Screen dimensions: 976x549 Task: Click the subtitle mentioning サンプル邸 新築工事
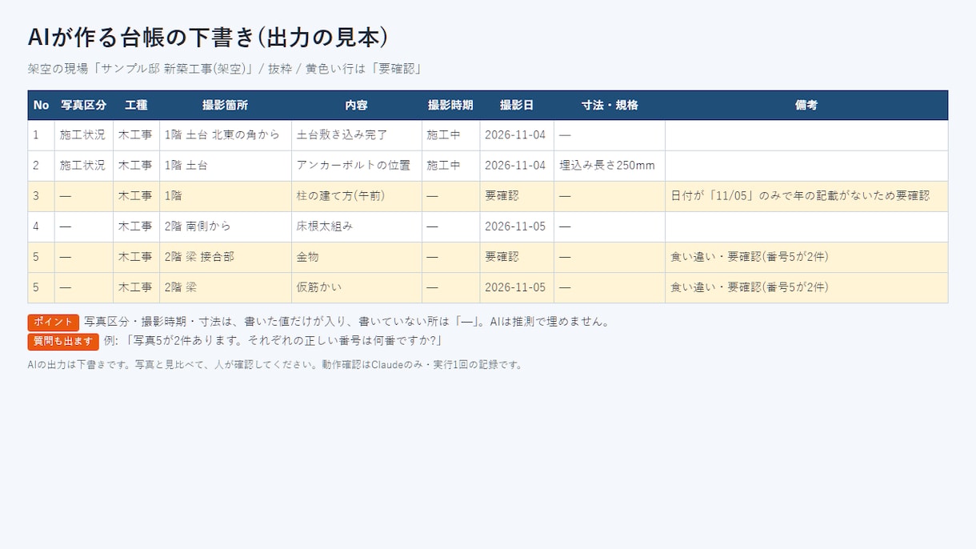(x=225, y=69)
